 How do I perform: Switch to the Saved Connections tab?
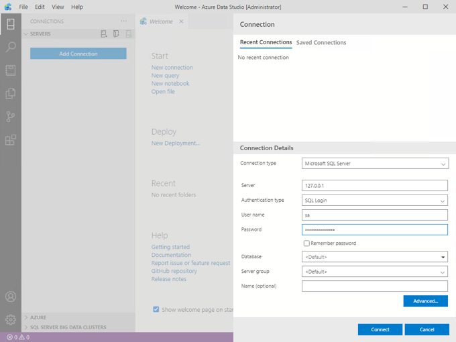click(321, 43)
